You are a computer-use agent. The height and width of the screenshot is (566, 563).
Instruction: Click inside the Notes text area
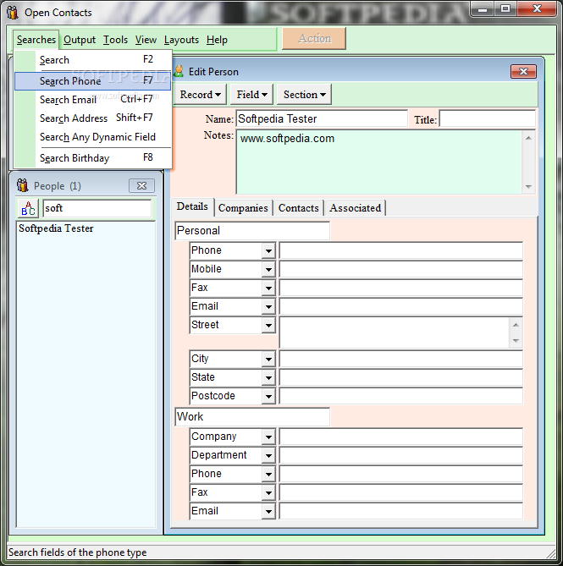[378, 162]
